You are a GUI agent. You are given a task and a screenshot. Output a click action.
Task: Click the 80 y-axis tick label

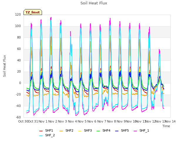(x=19, y=38)
